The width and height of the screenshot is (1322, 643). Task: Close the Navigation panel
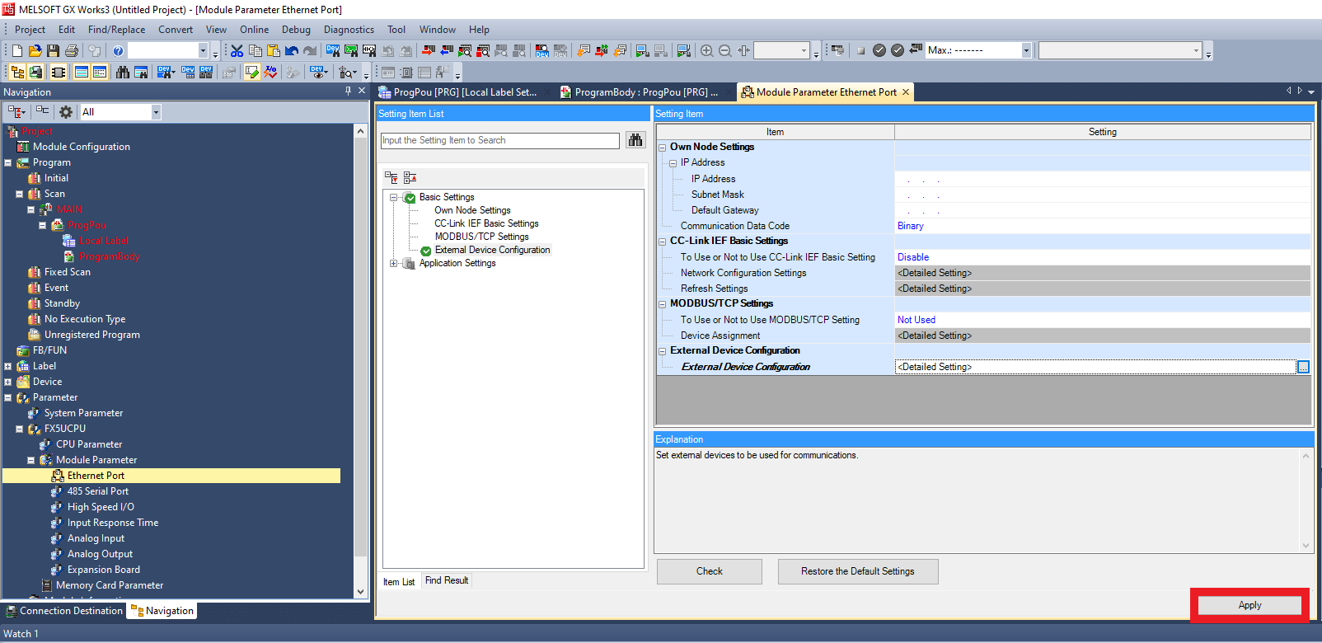(x=361, y=91)
